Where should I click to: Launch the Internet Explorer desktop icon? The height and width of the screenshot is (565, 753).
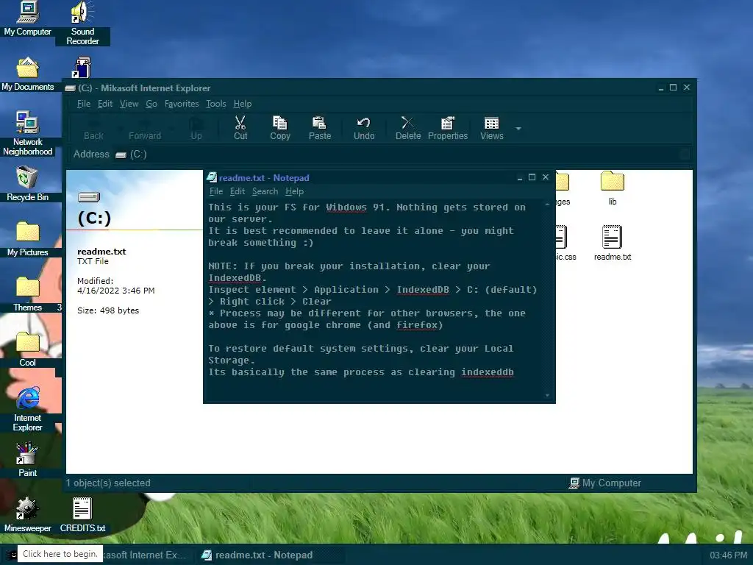(27, 409)
